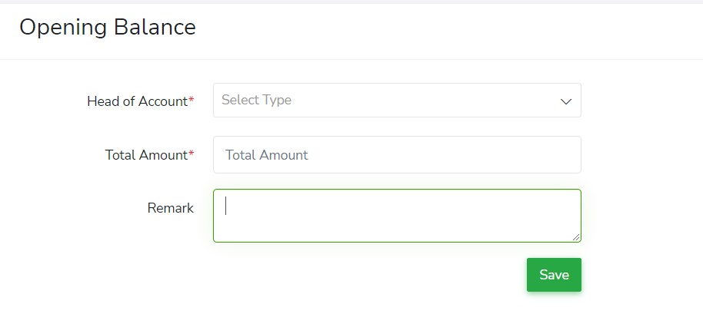Click the blinking text cursor in Remark

tap(225, 206)
